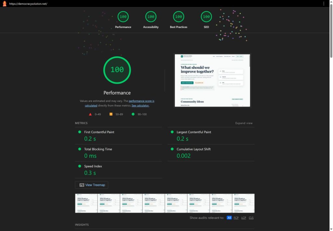Viewport: 333px width, 231px height.
Task: Jump to Best Practices score gauge
Action: (x=179, y=17)
